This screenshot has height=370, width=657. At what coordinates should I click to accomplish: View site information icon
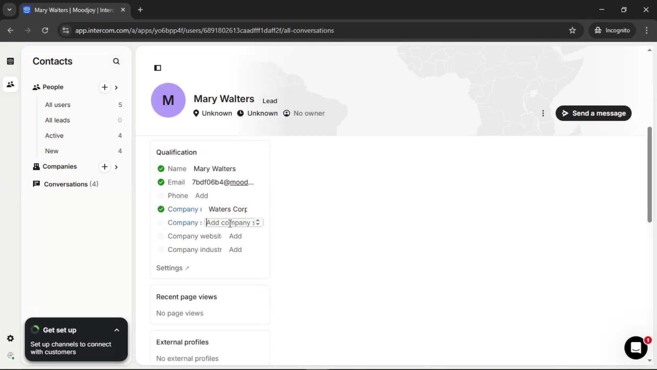point(66,30)
